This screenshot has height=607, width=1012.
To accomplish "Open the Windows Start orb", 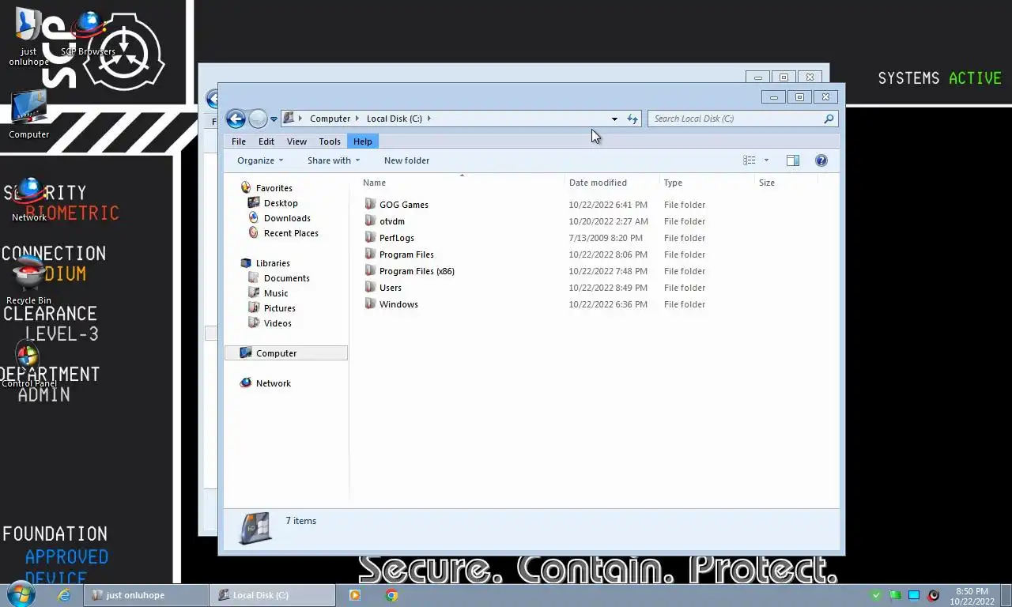I will click(x=20, y=594).
